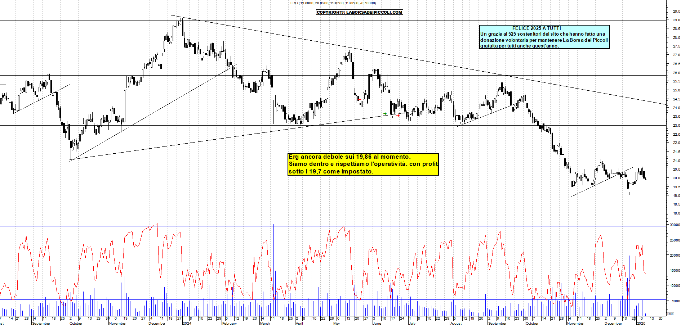Click the green arrow marker on the chart
Screen dimensions: 681x325
[x=385, y=114]
